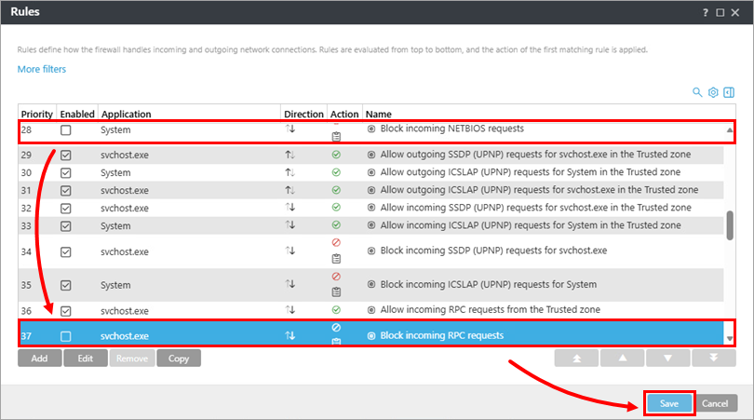Open the More filters link
The height and width of the screenshot is (420, 754).
pos(42,69)
